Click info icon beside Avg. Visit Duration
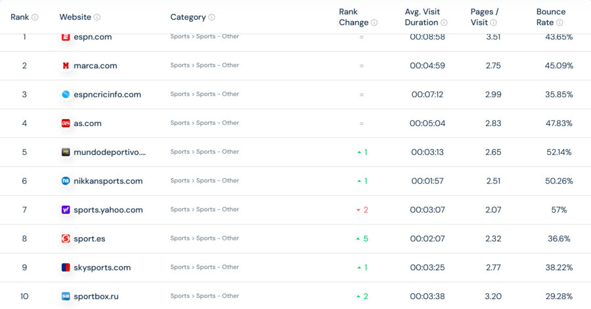 444,22
